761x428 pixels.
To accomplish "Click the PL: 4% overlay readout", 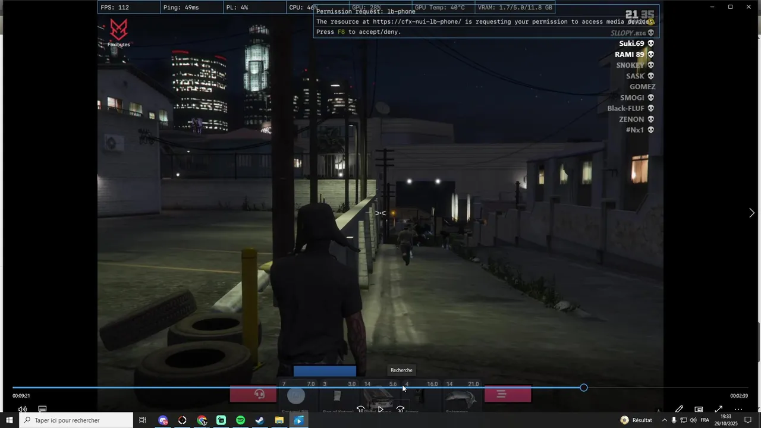I will click(x=237, y=8).
